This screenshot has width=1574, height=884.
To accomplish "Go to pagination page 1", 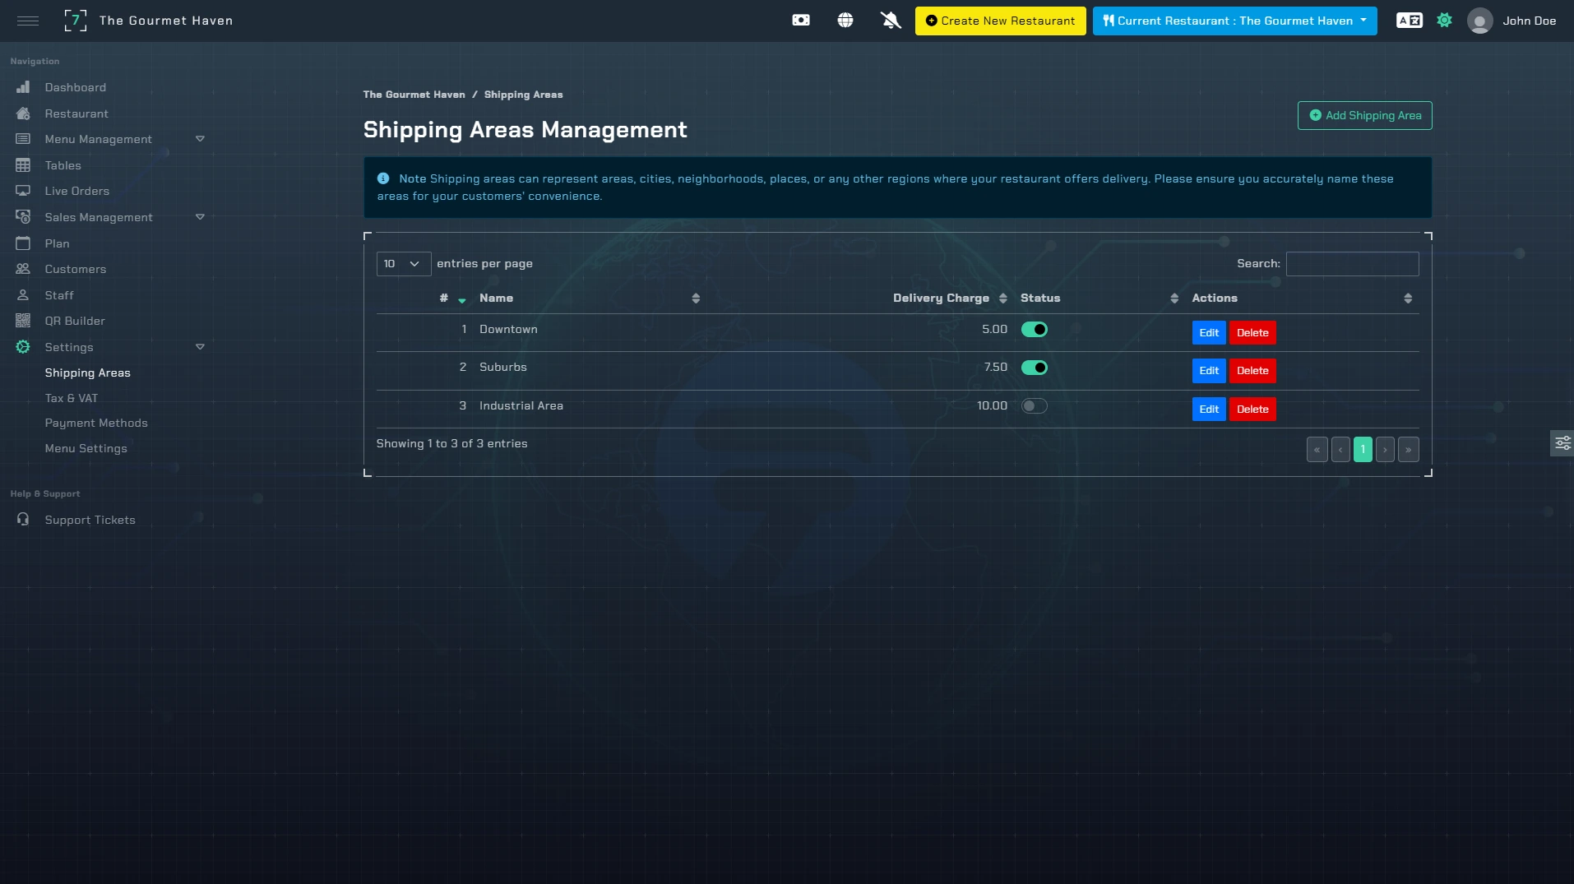I will coord(1363,450).
